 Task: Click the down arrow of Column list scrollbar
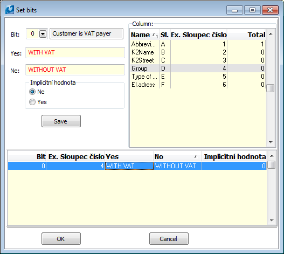click(271, 142)
